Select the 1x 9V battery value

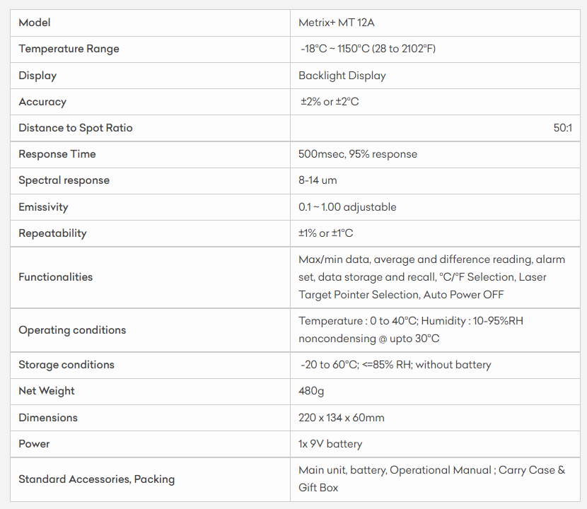pos(330,444)
